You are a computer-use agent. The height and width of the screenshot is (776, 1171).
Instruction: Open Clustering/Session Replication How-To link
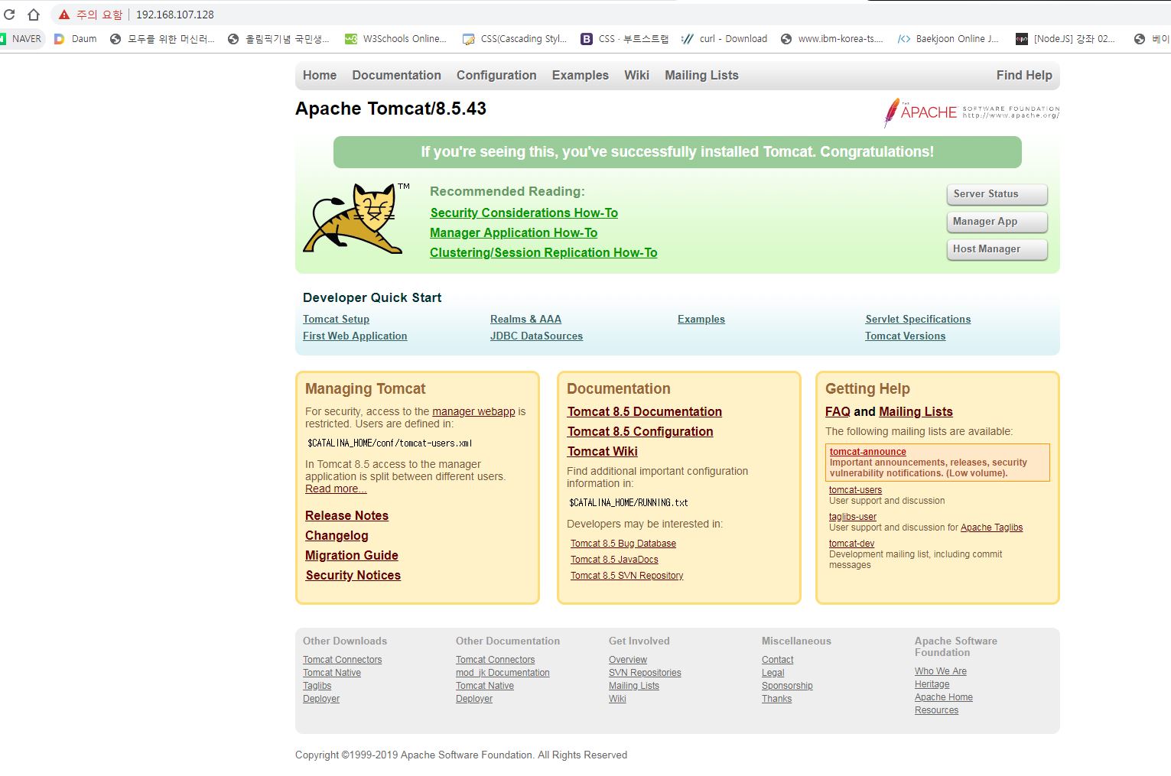coord(543,252)
